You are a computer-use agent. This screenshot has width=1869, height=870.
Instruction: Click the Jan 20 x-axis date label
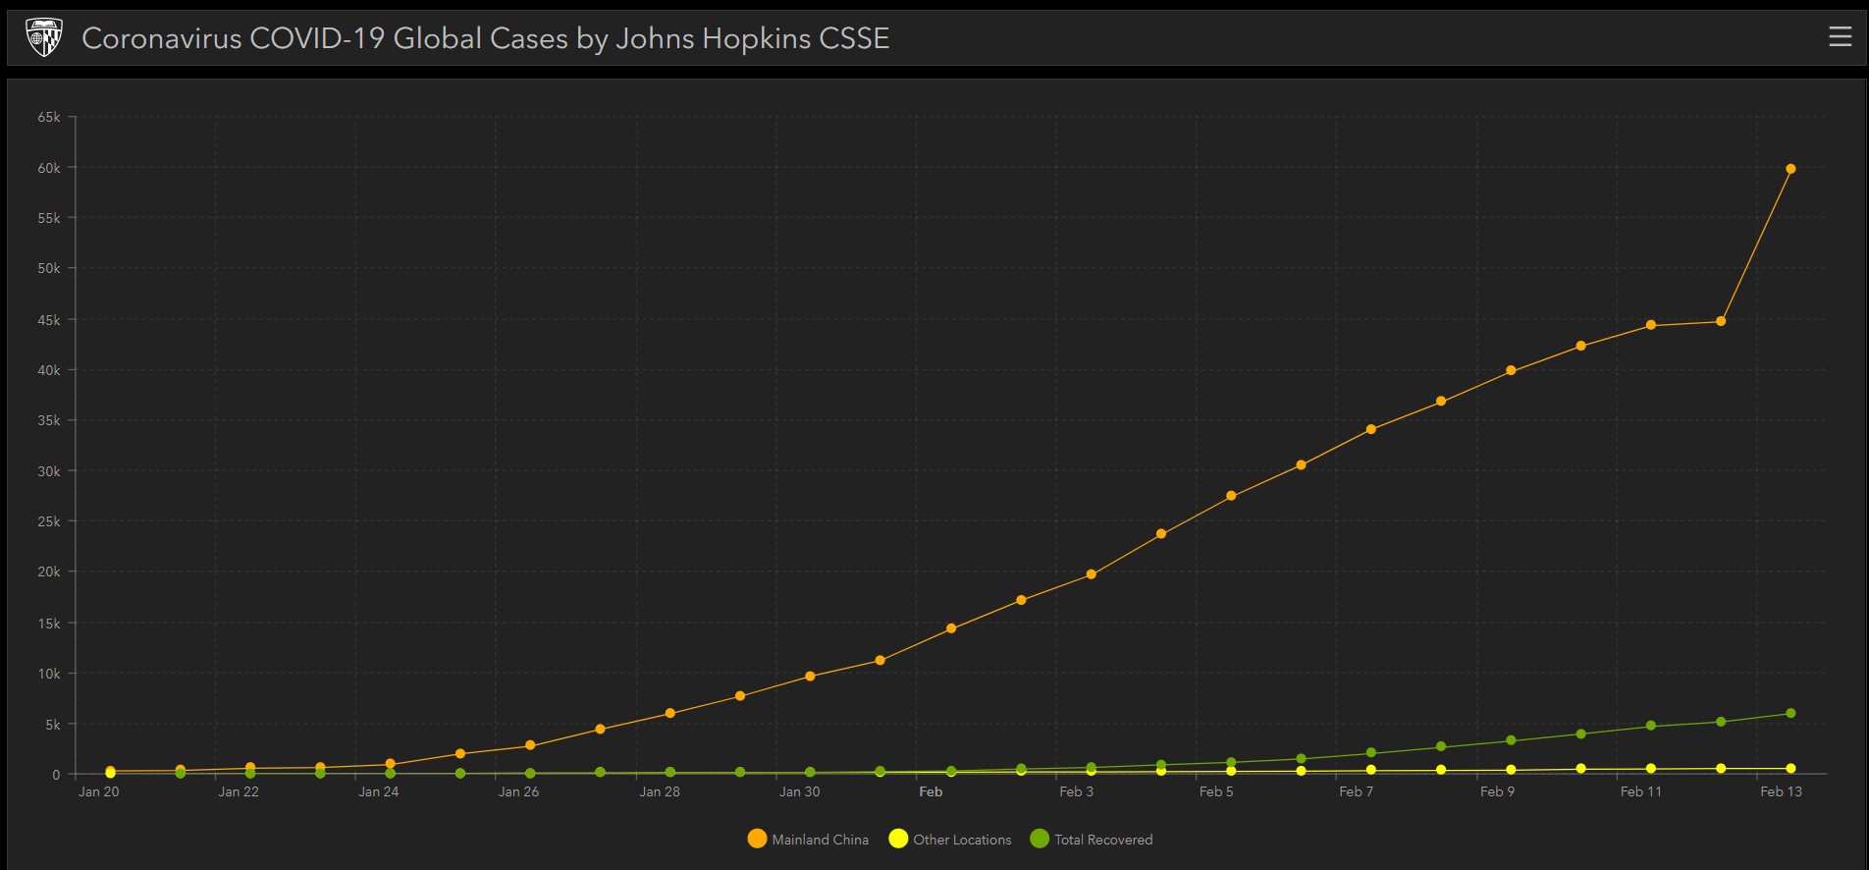click(98, 791)
